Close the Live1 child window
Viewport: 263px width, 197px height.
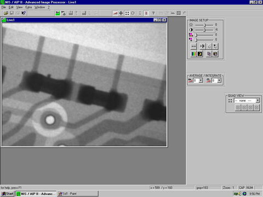tap(164, 20)
